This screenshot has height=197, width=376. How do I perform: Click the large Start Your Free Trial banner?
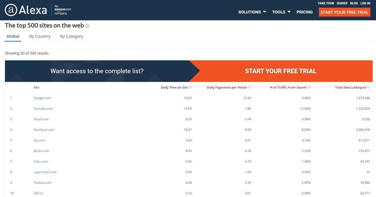click(x=281, y=71)
